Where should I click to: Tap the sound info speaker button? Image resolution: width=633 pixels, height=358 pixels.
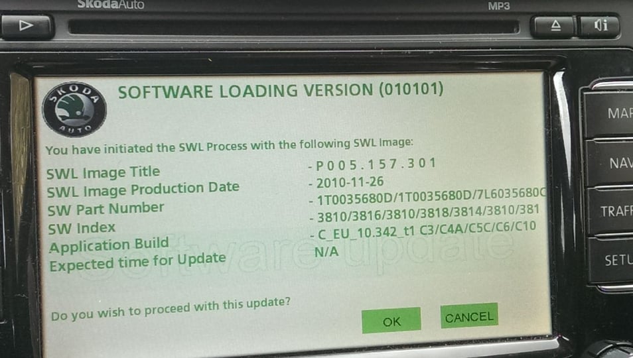click(x=600, y=27)
